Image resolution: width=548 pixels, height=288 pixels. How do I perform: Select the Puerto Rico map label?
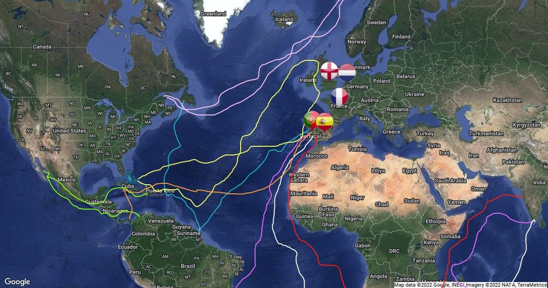coord(160,190)
